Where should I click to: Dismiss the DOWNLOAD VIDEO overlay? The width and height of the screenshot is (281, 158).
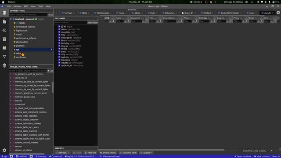(271, 151)
